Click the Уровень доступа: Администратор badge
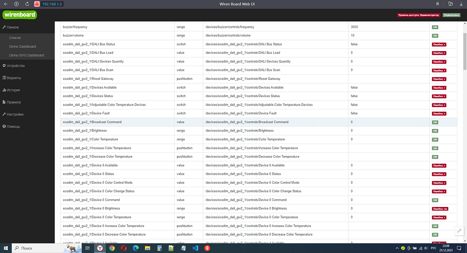Viewport: 467px width, 253px height. click(x=419, y=15)
